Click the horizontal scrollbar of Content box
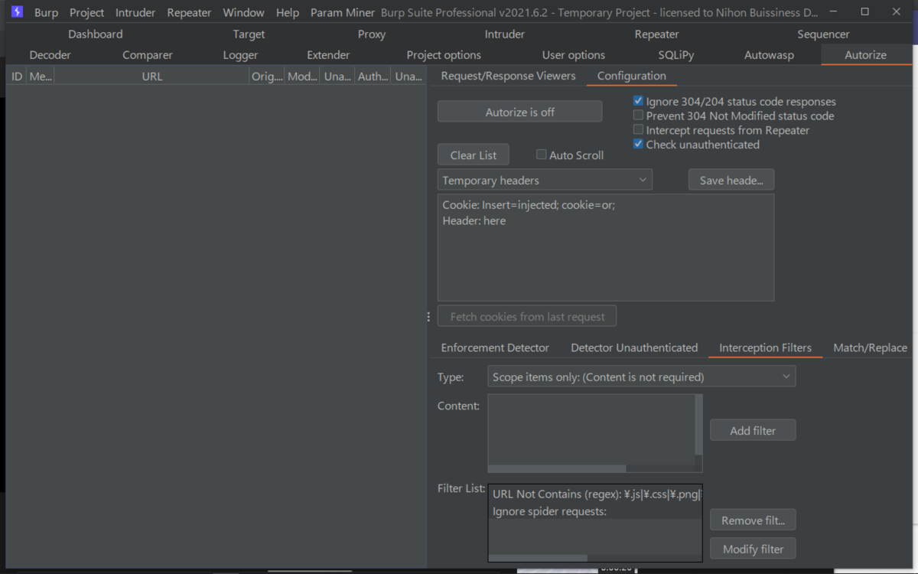 [558, 468]
